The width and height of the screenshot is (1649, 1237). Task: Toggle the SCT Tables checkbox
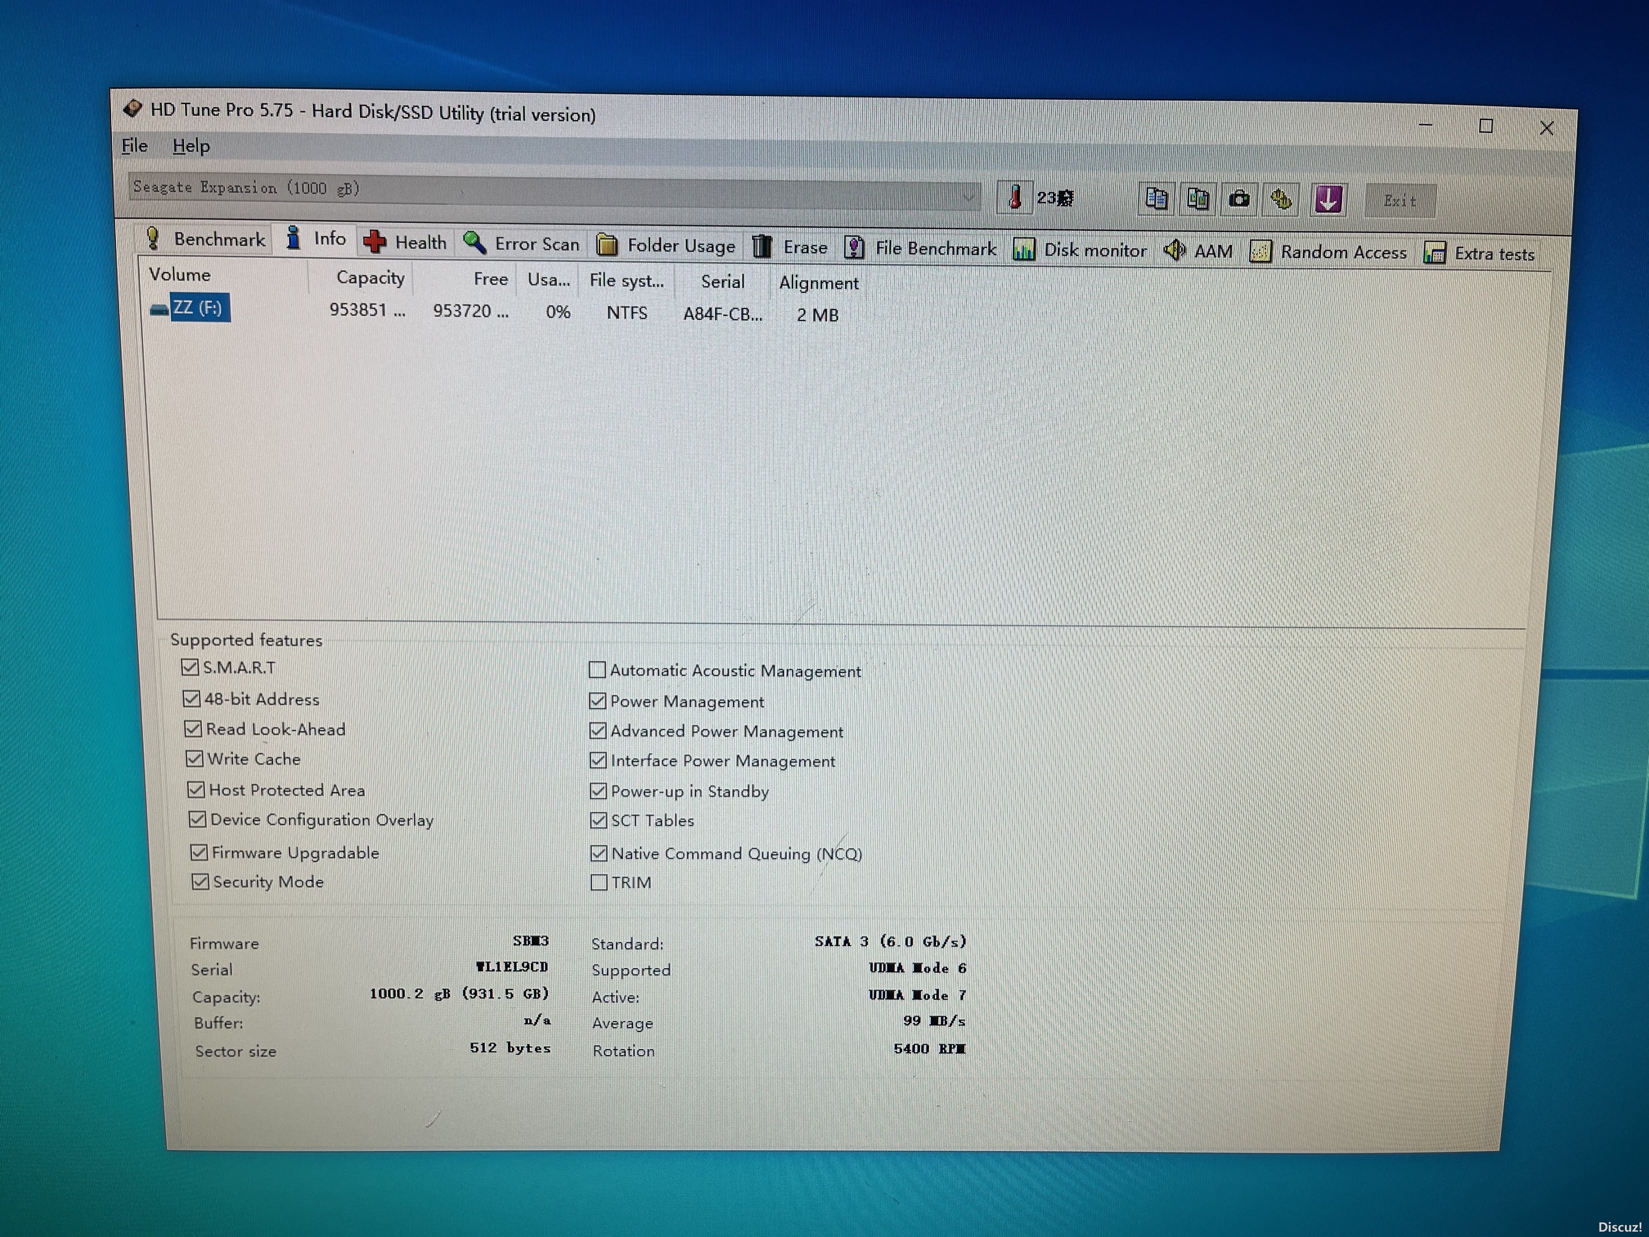[599, 820]
